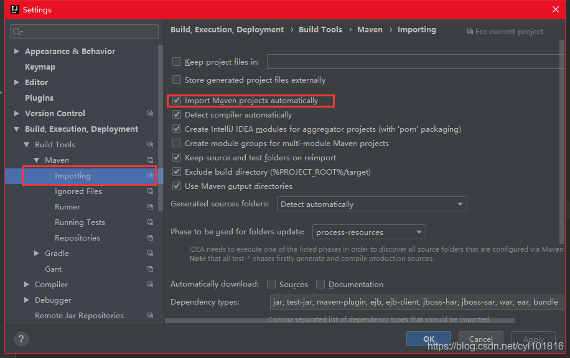The width and height of the screenshot is (570, 358).
Task: Click the Dependency types text field
Action: point(418,302)
